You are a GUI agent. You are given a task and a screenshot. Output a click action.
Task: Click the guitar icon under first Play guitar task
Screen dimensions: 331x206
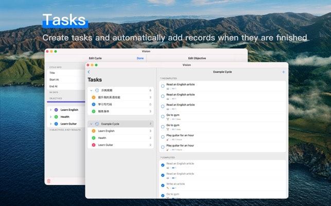(168, 139)
